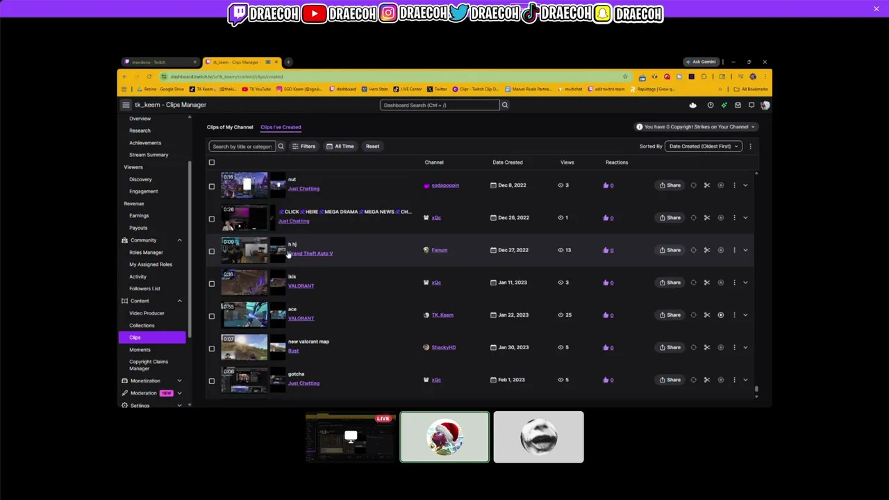Image resolution: width=889 pixels, height=500 pixels.
Task: Click the Reset button
Action: (x=372, y=147)
